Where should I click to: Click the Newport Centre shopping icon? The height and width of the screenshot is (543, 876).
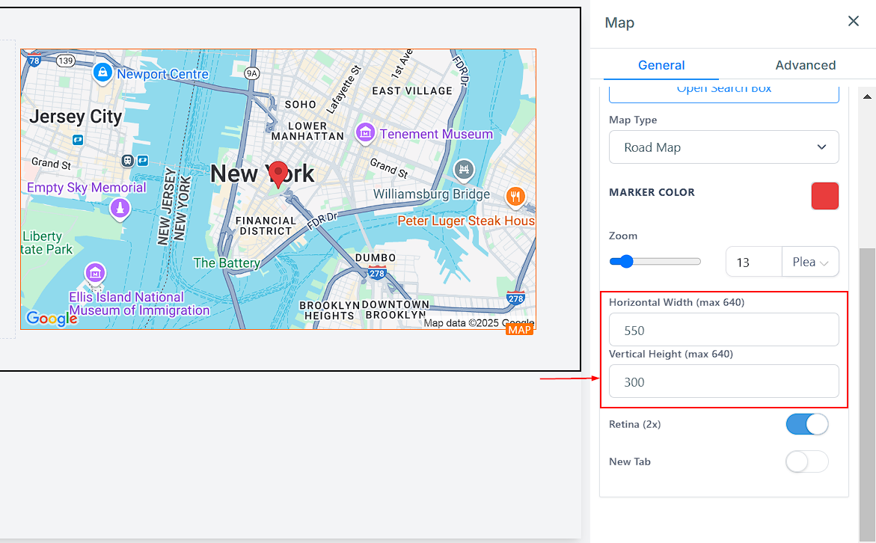[102, 73]
